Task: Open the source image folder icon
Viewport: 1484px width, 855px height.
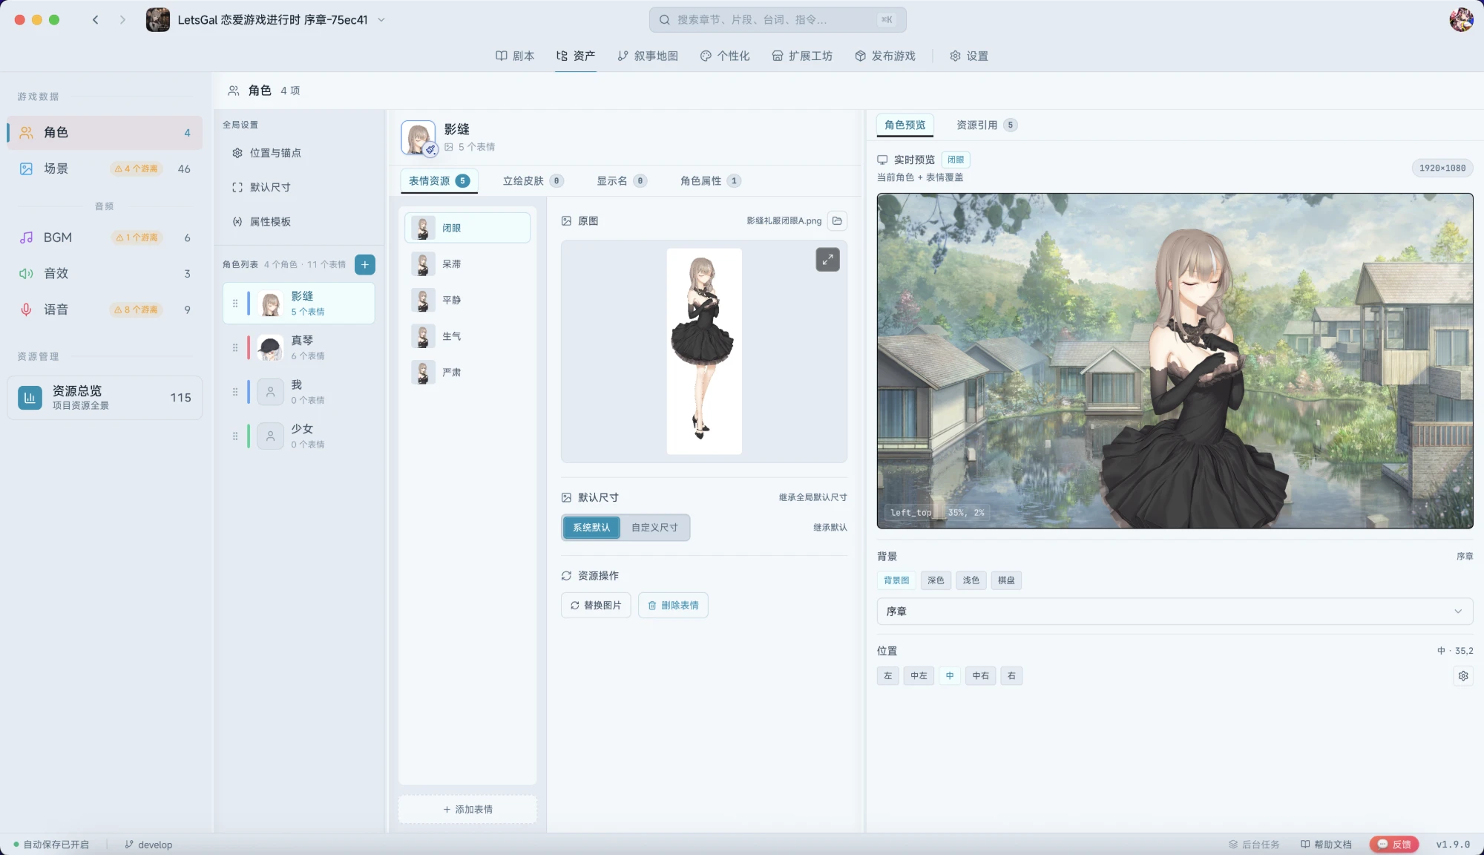Action: click(837, 220)
